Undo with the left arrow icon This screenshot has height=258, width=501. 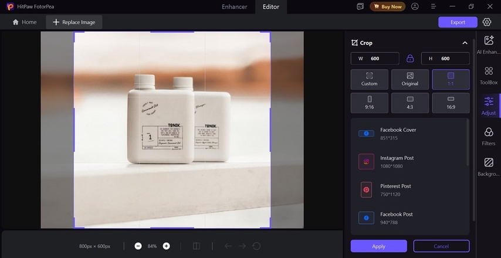click(228, 246)
